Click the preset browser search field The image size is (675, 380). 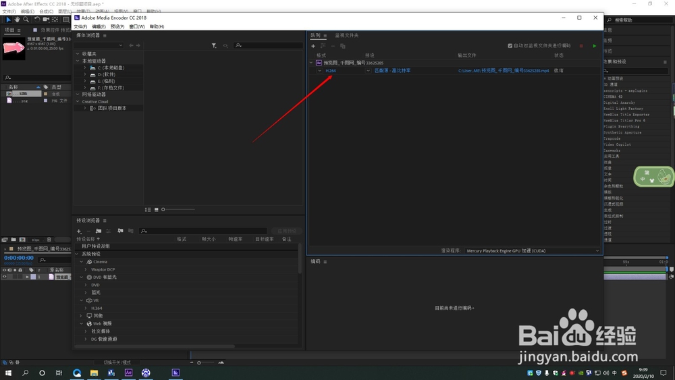coord(202,231)
